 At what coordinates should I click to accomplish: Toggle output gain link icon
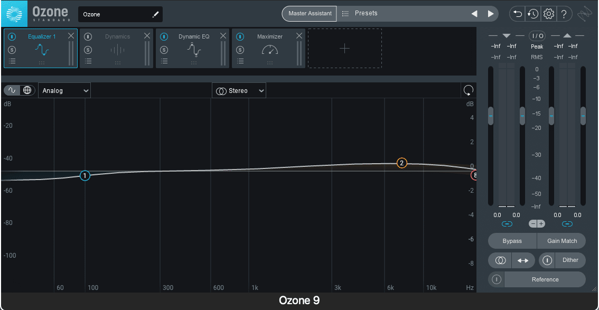coord(567,224)
